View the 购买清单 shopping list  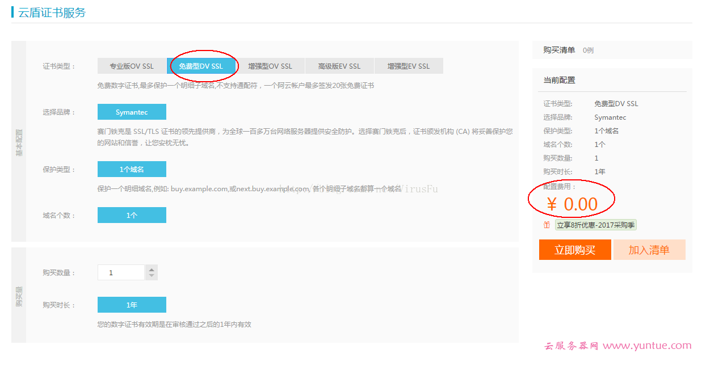558,50
